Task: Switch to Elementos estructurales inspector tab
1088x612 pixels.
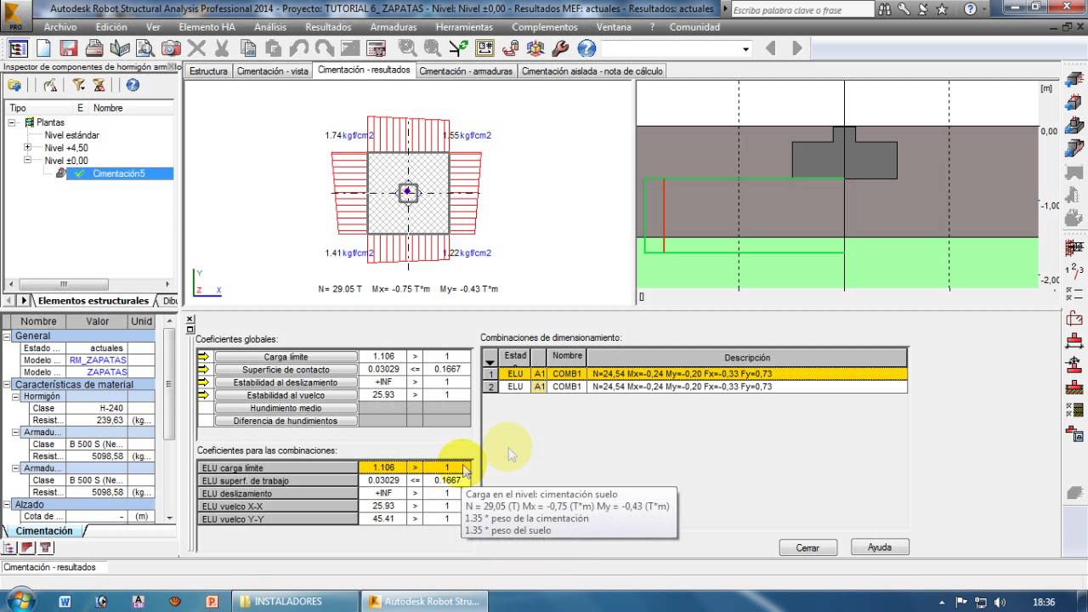Action: click(92, 301)
